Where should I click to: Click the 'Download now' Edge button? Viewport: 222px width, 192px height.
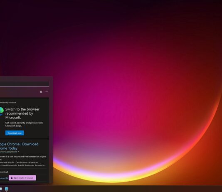(x=15, y=133)
